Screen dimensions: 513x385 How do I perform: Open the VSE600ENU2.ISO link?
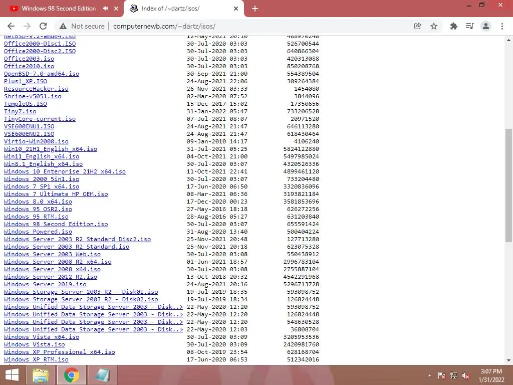(x=29, y=134)
